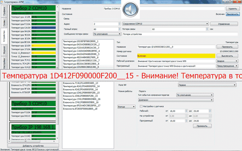Viewport: 242px width, 151px height.
Task: Click the Потеря устройства message field
Action: pos(180,34)
